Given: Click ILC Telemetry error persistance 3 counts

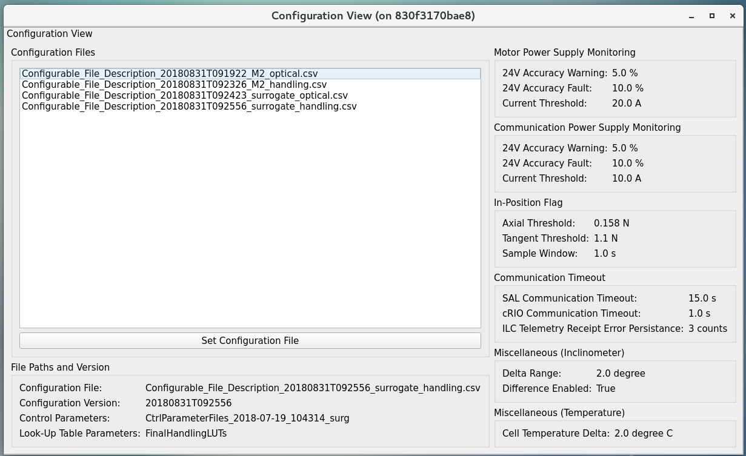Looking at the screenshot, I should (x=707, y=328).
